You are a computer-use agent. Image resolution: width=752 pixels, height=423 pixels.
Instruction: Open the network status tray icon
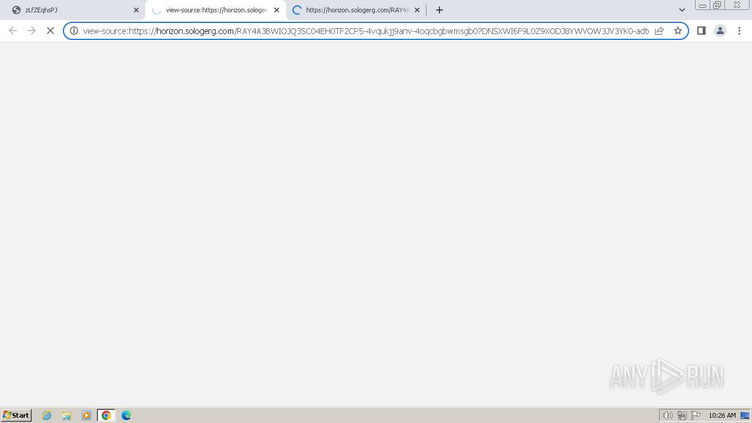682,415
